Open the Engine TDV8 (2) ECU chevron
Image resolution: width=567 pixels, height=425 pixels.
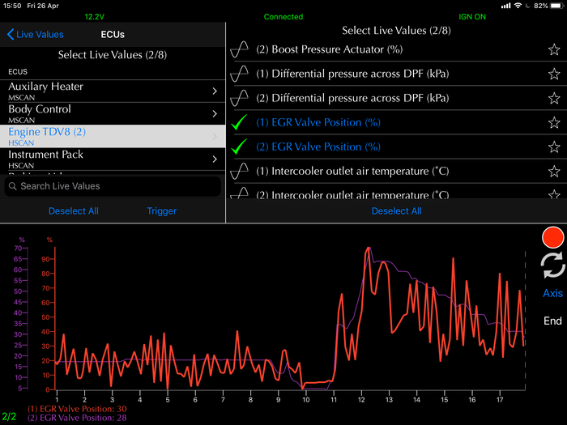point(215,136)
